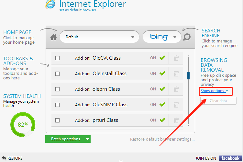Check the oleprn Class checkbox

[x=58, y=89]
